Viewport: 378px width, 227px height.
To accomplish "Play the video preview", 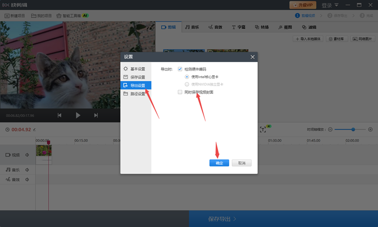I will click(x=78, y=115).
